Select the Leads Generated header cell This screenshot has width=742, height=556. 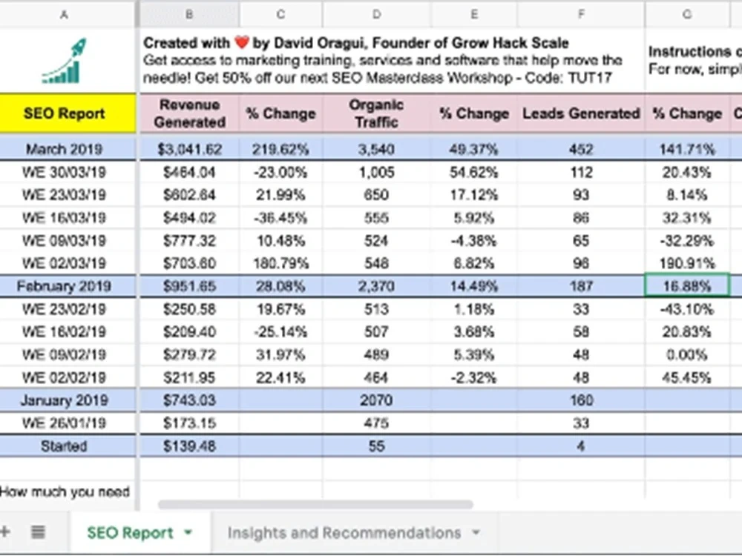click(x=581, y=113)
